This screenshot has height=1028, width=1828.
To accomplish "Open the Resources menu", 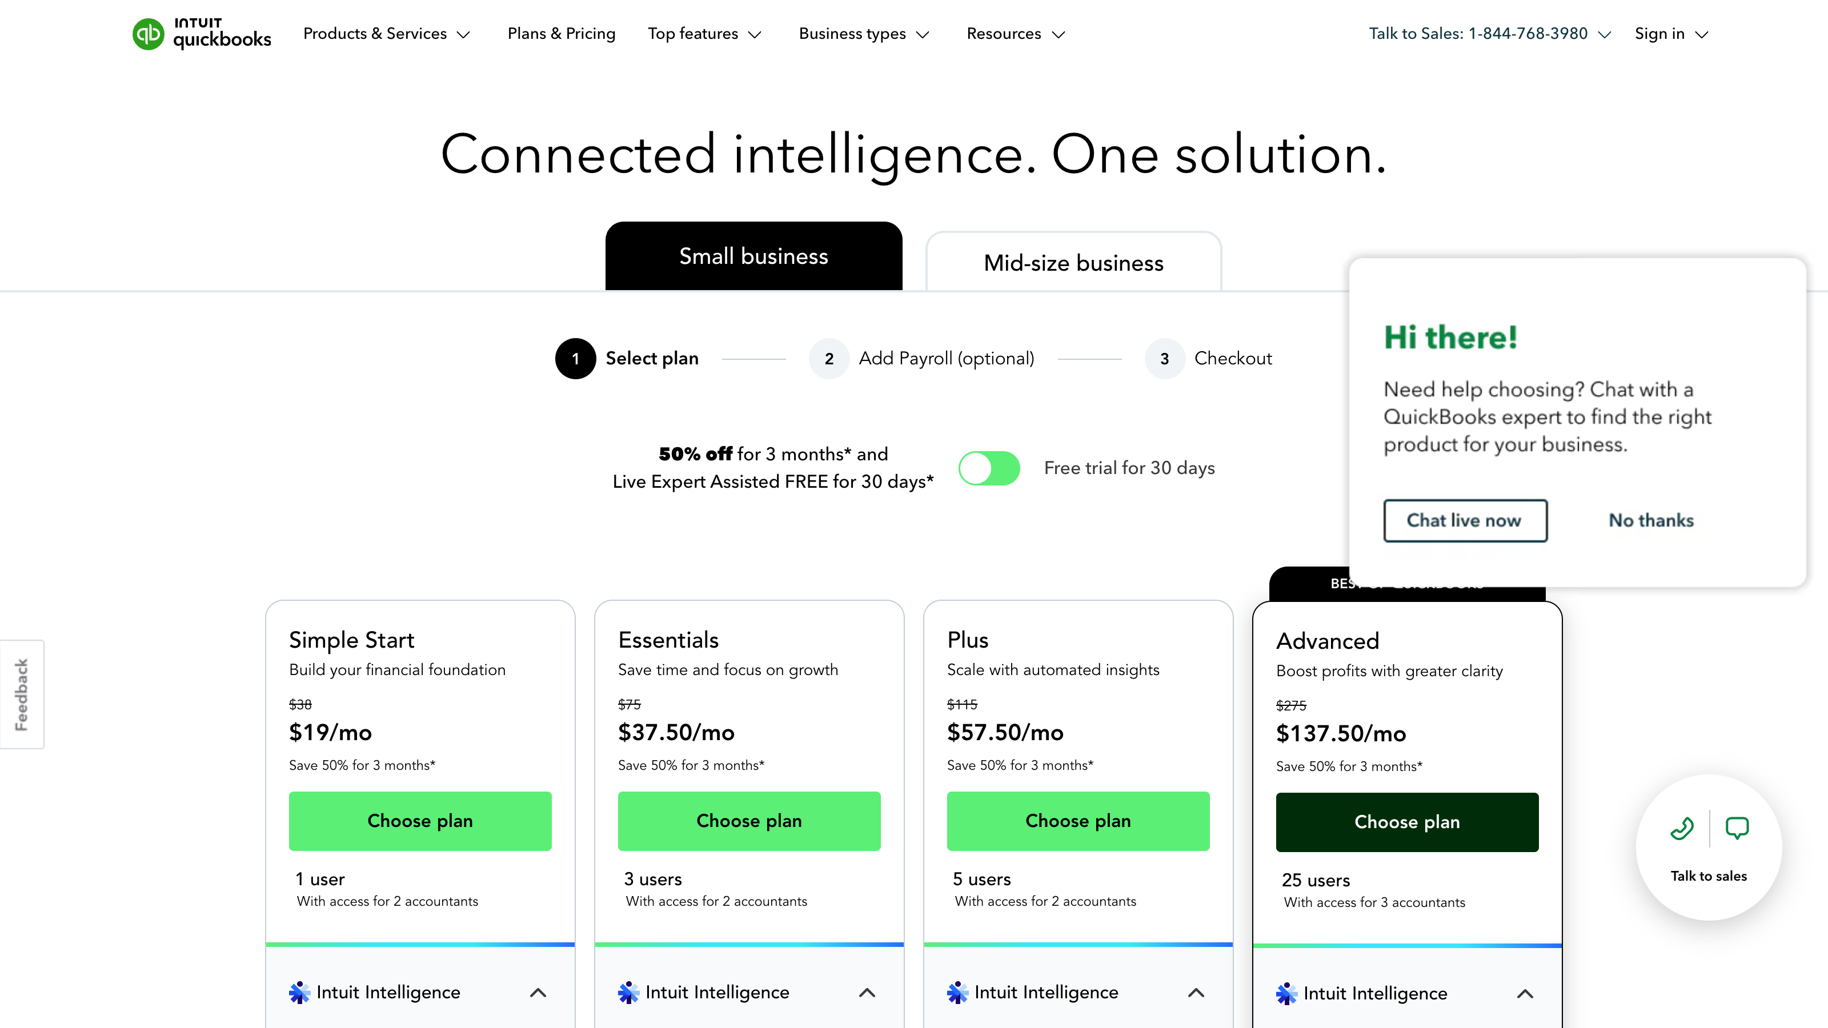I will point(1014,33).
